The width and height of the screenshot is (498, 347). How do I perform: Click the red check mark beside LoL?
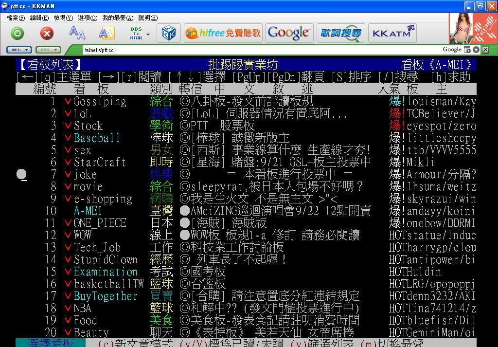coord(68,113)
